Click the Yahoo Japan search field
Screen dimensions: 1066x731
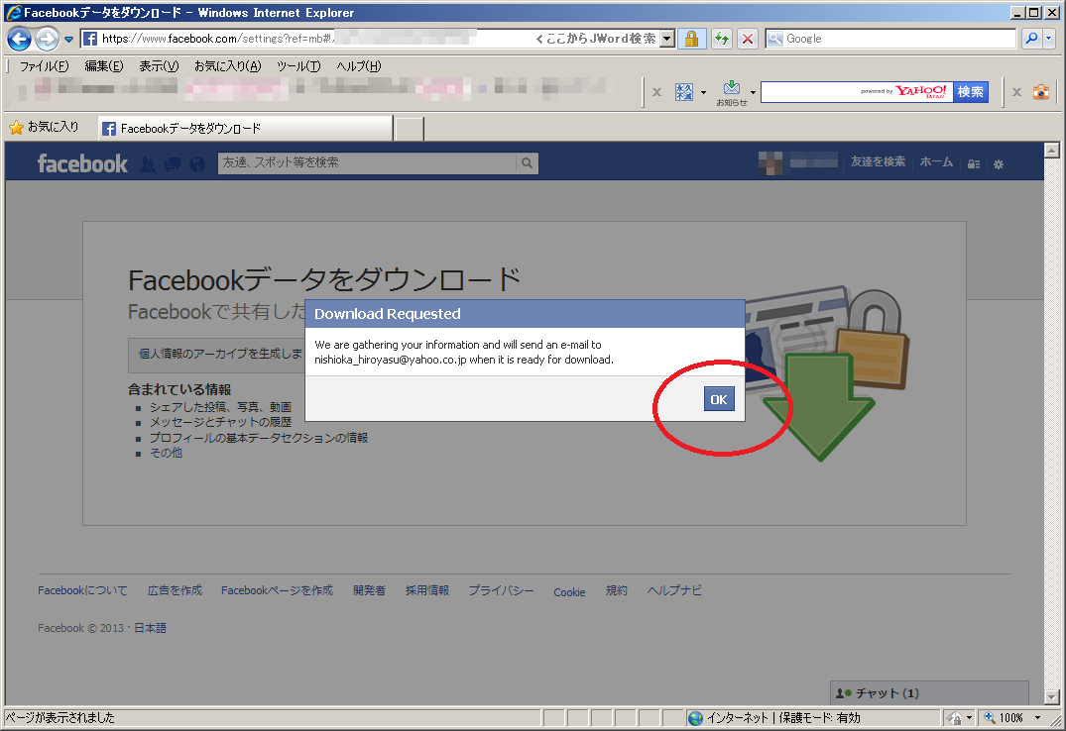(857, 92)
